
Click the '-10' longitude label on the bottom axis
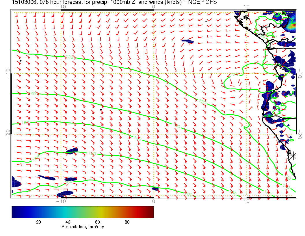click(61, 201)
